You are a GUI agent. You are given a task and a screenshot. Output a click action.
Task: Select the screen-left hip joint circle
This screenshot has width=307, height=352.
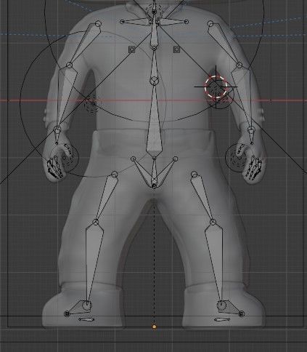pos(115,175)
